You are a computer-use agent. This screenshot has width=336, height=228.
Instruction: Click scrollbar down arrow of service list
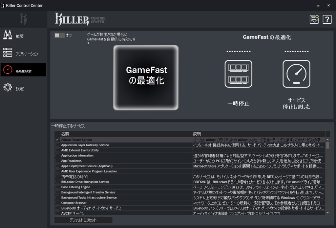[327, 213]
